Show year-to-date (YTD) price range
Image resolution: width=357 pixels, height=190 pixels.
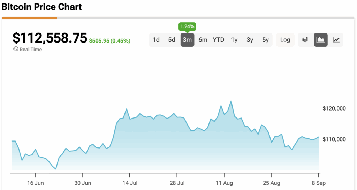219,40
